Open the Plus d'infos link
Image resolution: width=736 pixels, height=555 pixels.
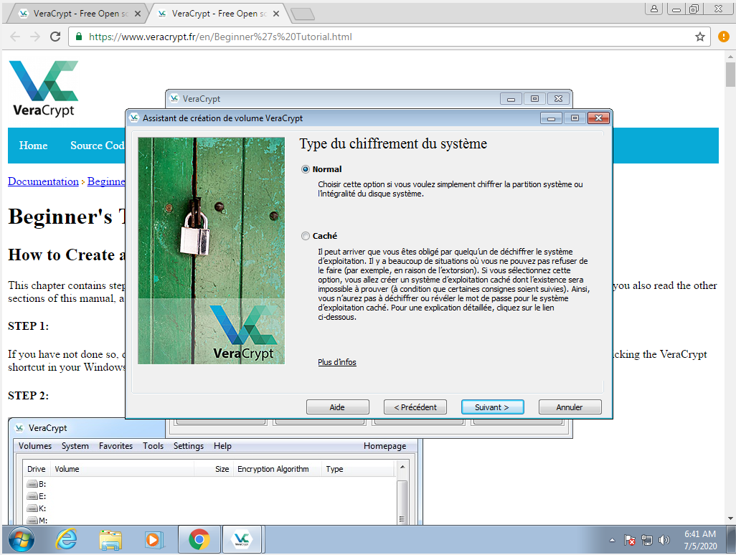click(x=337, y=362)
